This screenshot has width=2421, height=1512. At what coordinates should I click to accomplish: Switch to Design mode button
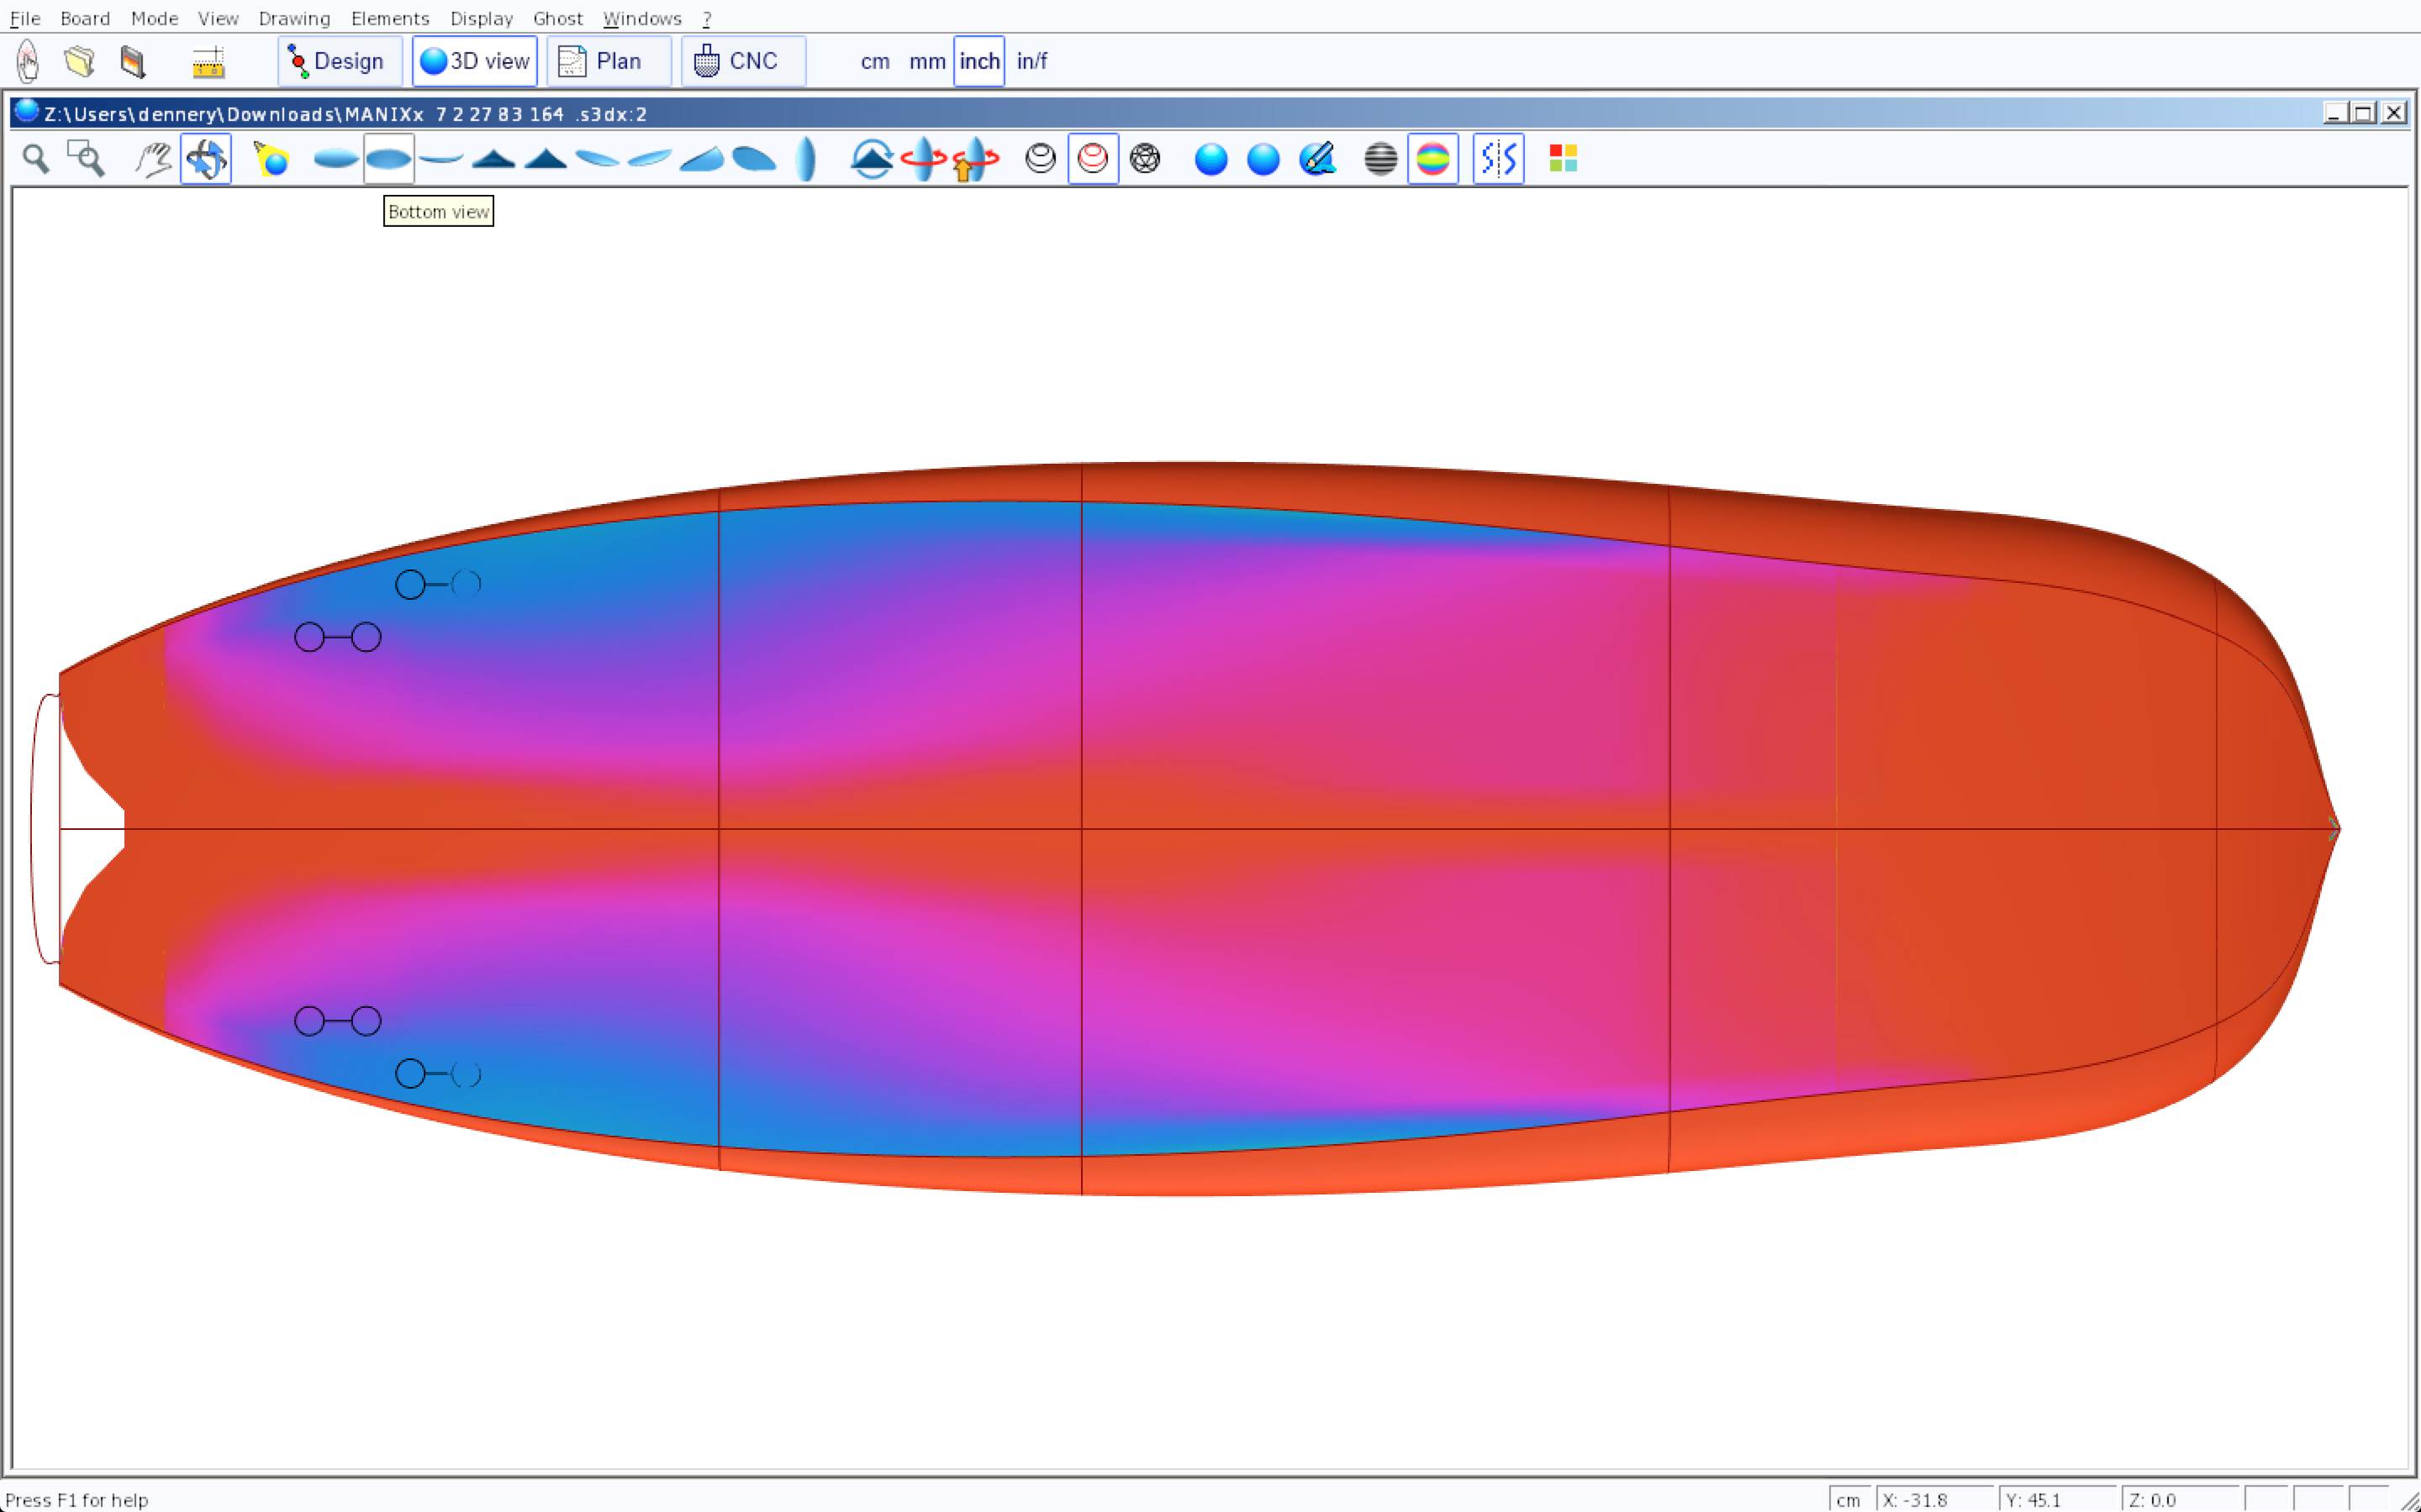coord(339,61)
